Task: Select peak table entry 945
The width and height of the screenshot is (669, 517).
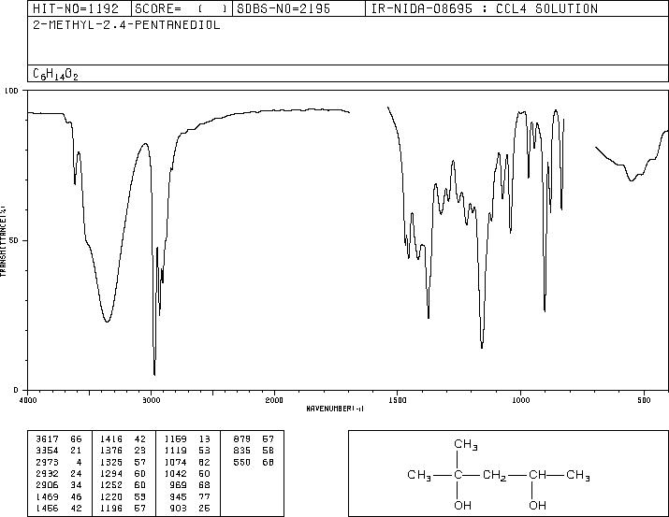Action: pyautogui.click(x=178, y=497)
